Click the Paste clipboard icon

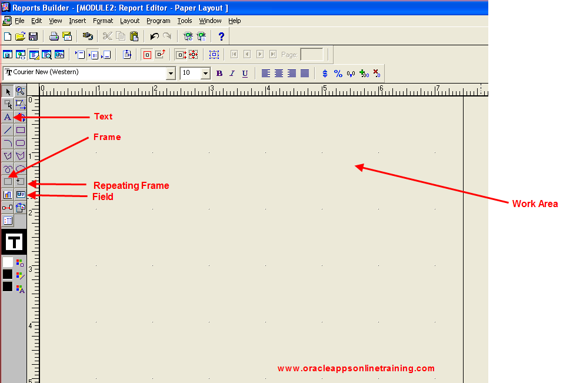(x=134, y=36)
